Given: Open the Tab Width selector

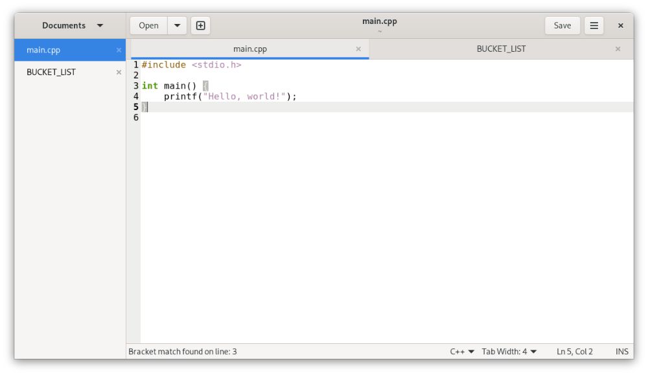Looking at the screenshot, I should tap(509, 352).
